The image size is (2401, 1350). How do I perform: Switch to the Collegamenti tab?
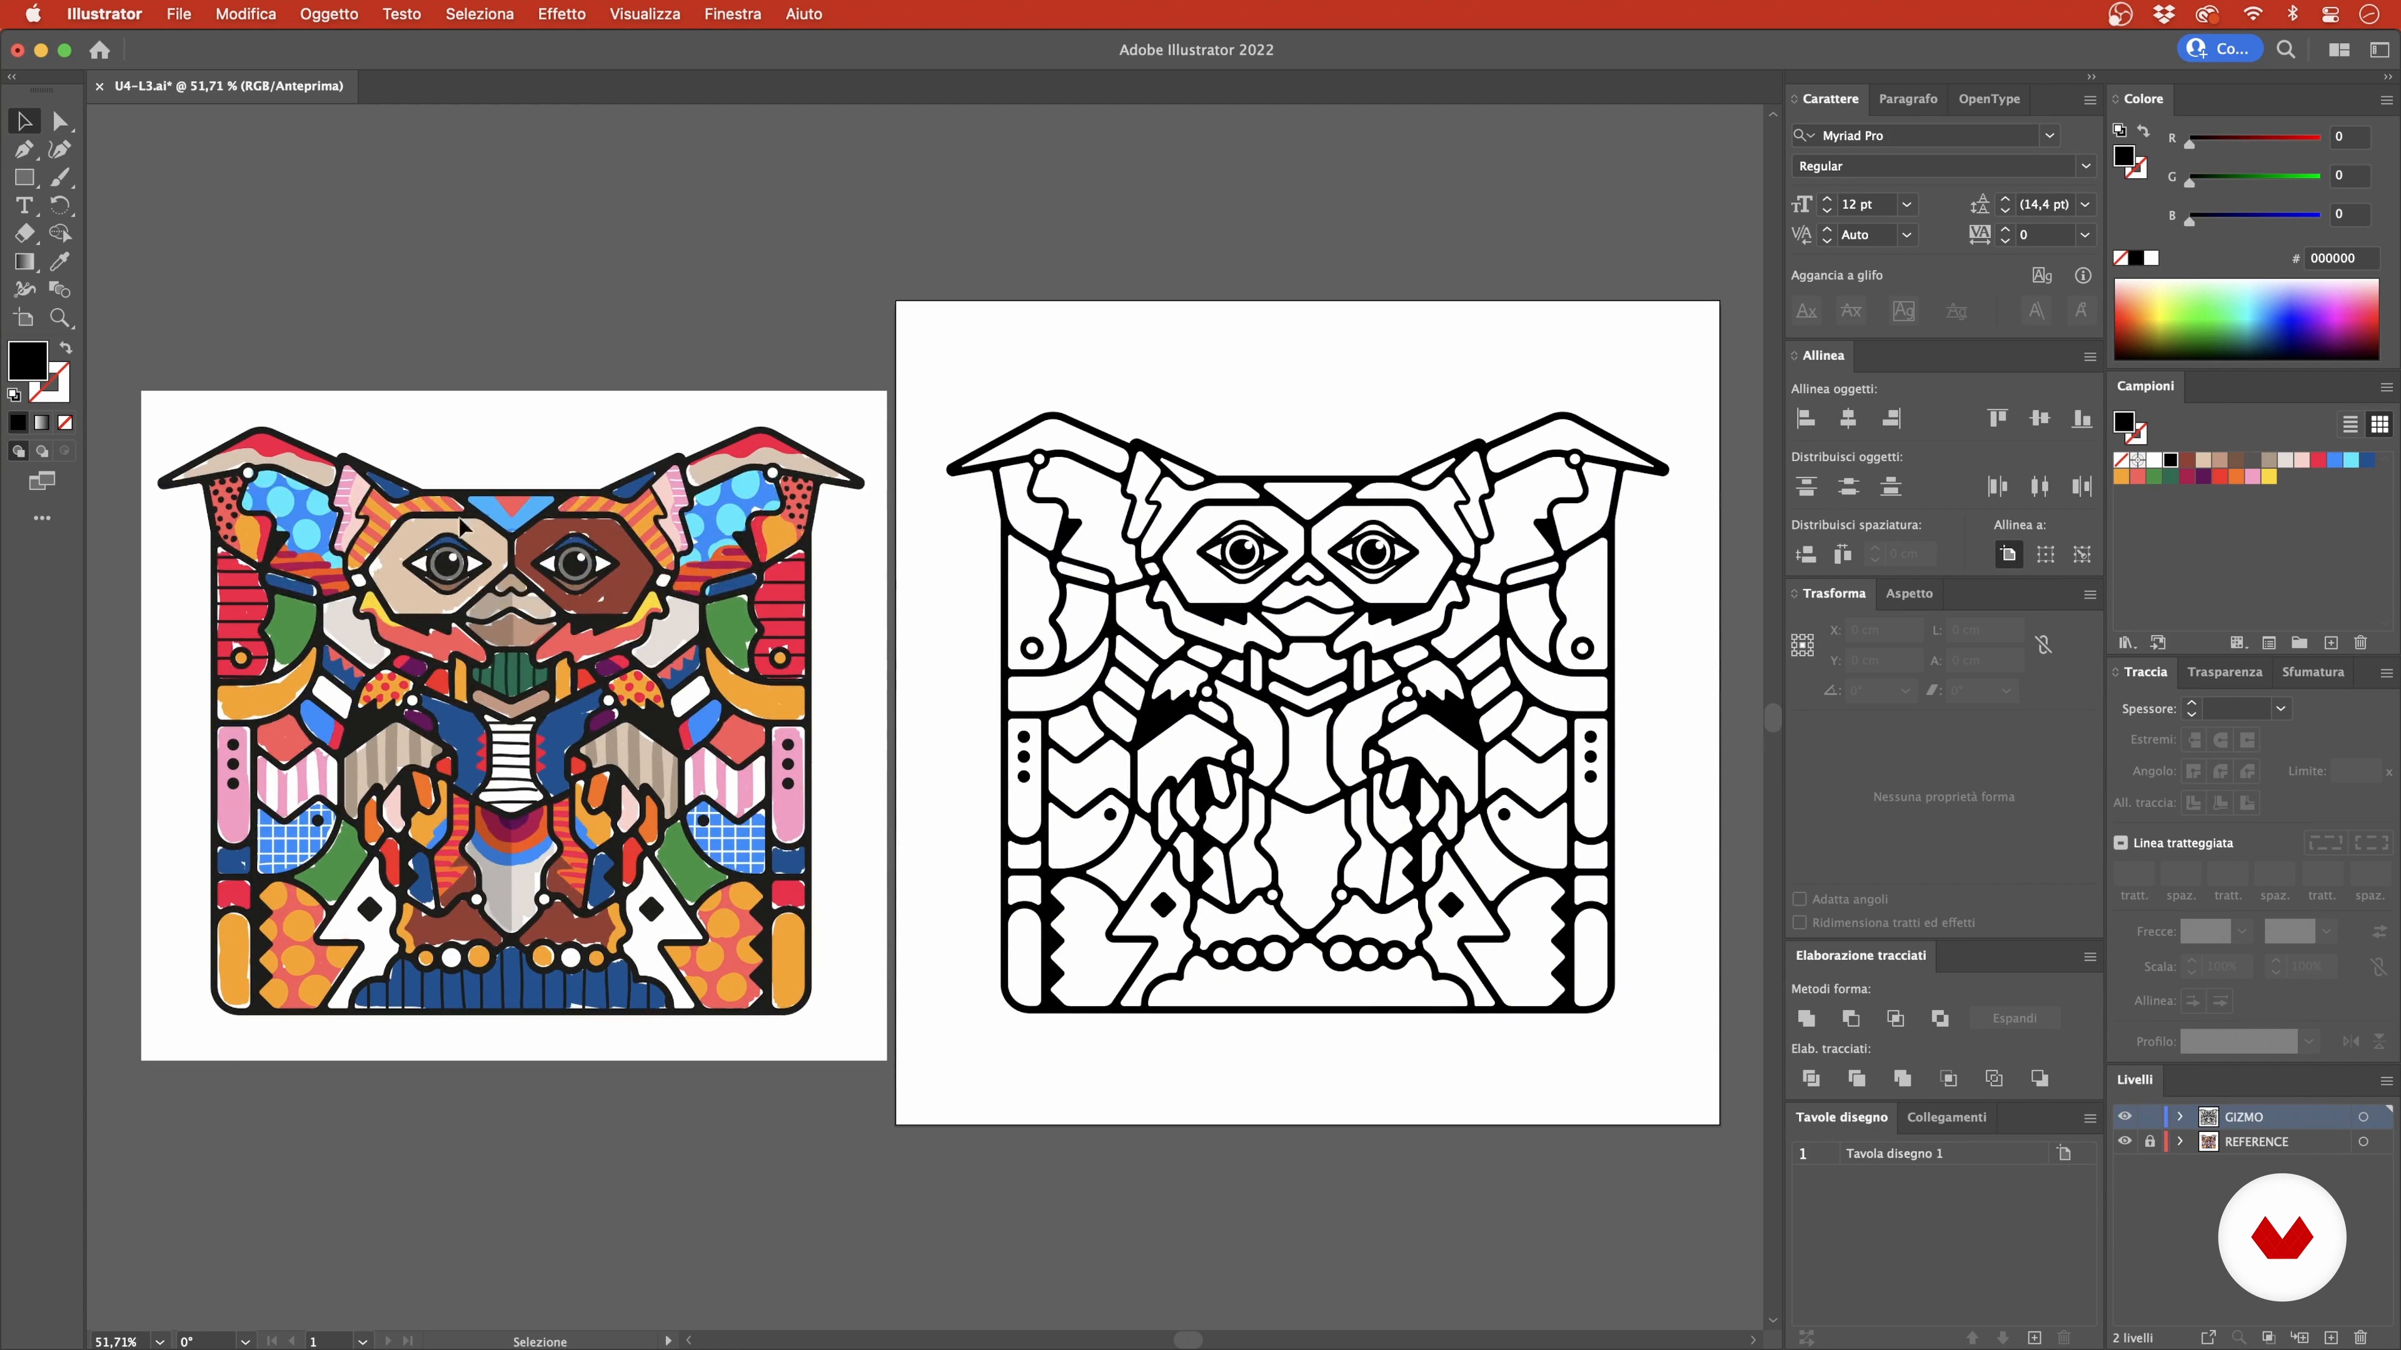tap(1946, 1117)
